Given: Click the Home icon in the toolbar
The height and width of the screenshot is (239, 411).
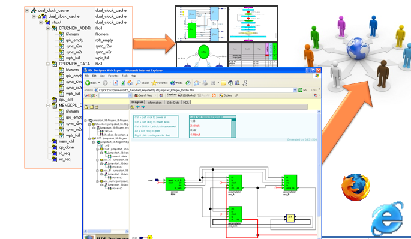Looking at the screenshot, I should tap(130, 83).
